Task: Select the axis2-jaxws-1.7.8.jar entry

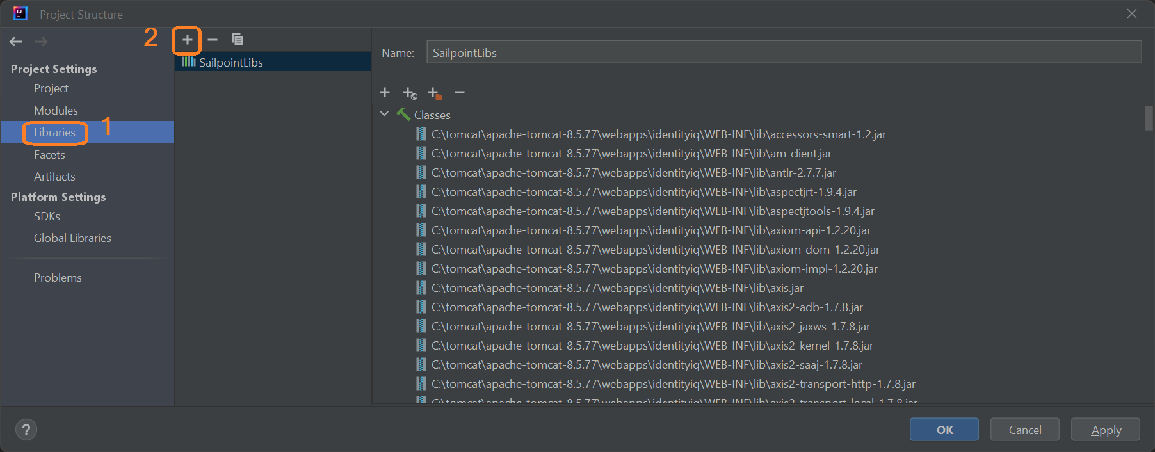Action: click(650, 327)
